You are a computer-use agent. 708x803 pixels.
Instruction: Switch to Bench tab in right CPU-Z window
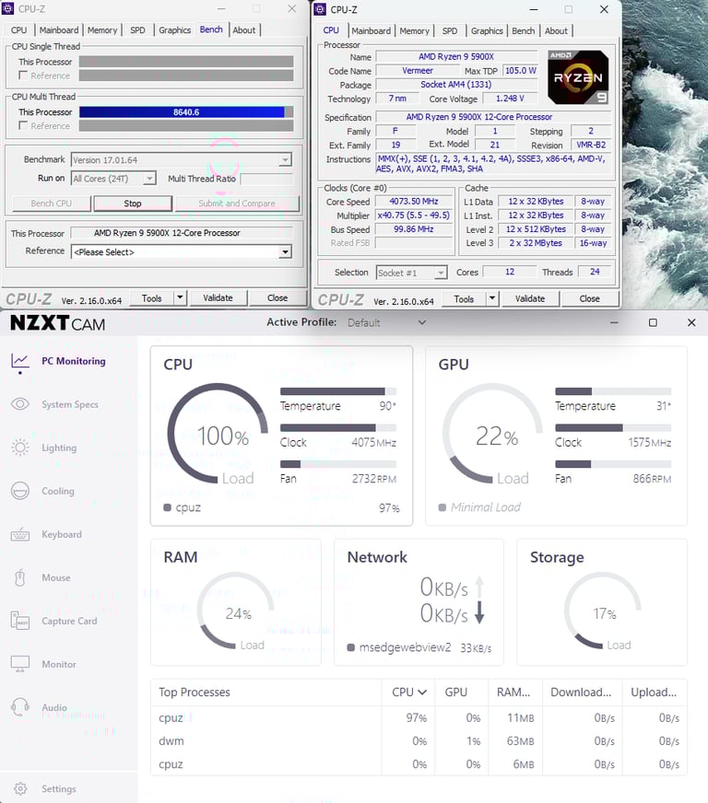[x=523, y=30]
